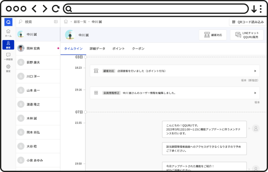Click the 顧客対応 button in the header
Viewport: 268px width, 172px height.
click(213, 35)
